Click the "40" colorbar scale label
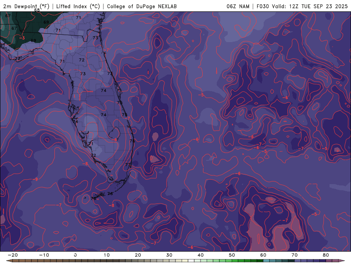The image size is (351, 263). pyautogui.click(x=201, y=255)
